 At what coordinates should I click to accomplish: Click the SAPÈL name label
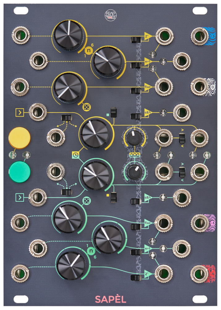click(x=110, y=299)
